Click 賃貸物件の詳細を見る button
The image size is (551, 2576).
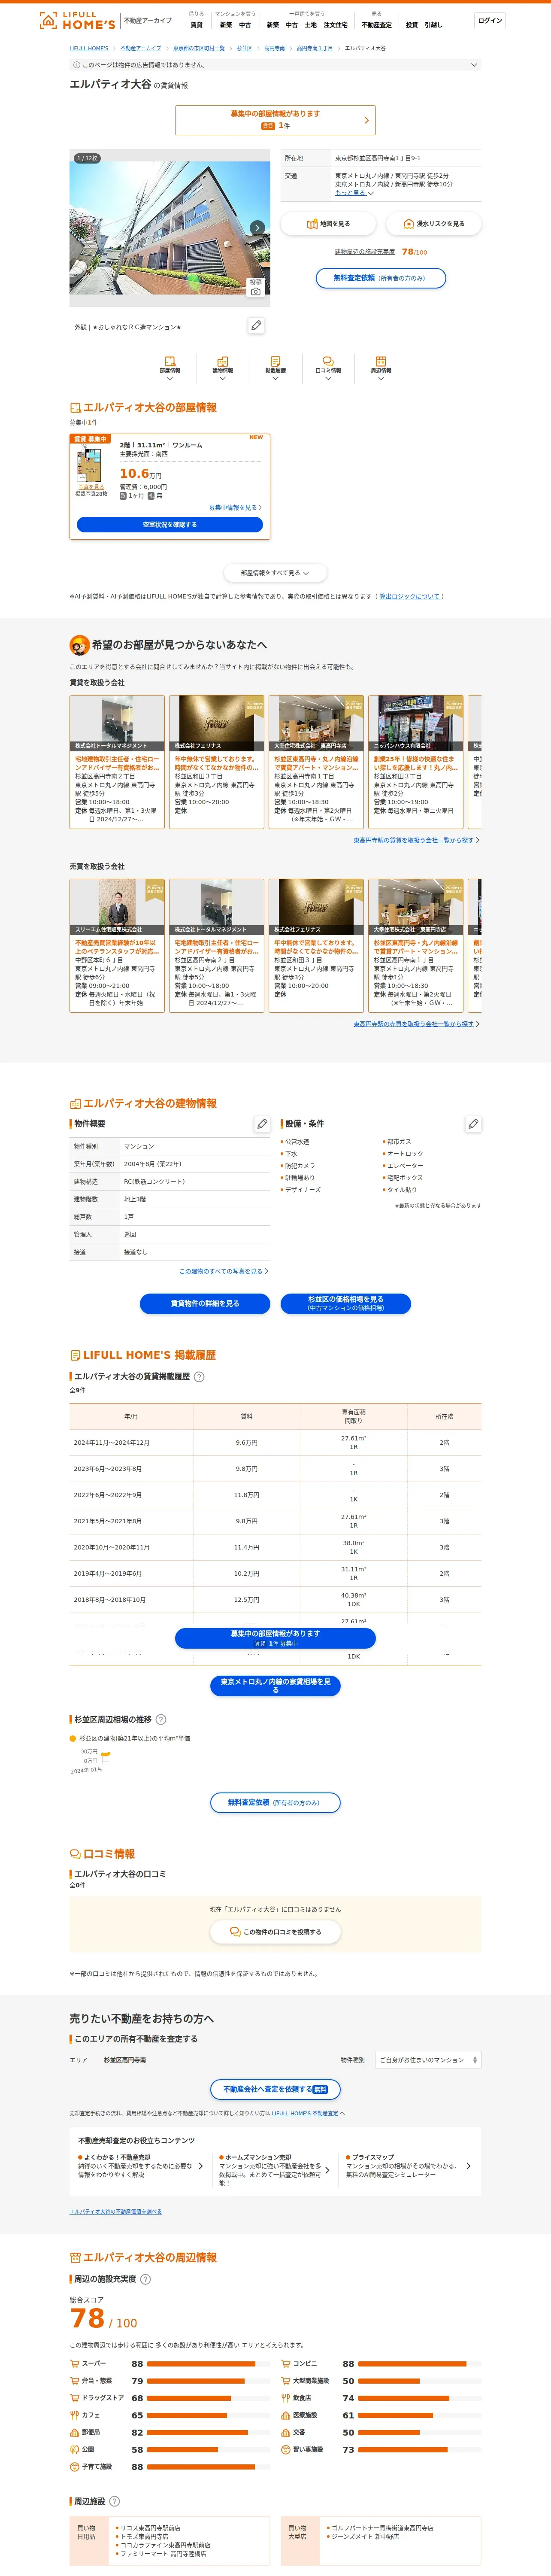point(205,1304)
